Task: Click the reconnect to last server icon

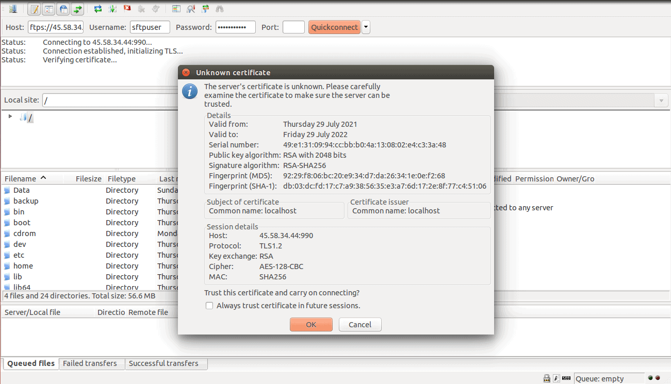Action: pos(156,9)
